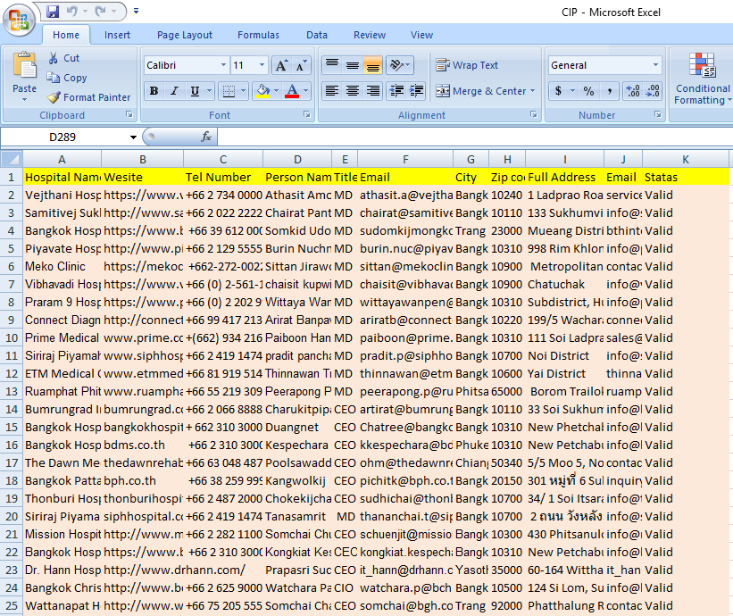This screenshot has height=616, width=733.
Task: Click the Format Painter tool
Action: tap(87, 97)
